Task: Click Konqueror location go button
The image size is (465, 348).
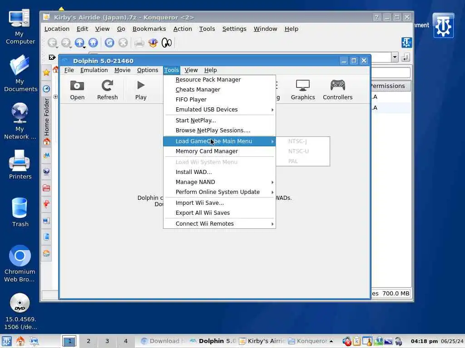Action: click(x=405, y=57)
